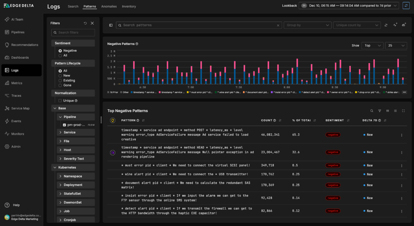Select the All sentiment radio button
This screenshot has height=226, width=414.
[60, 55]
